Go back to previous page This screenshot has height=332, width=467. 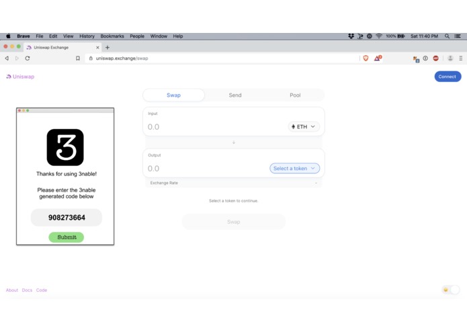click(x=7, y=58)
